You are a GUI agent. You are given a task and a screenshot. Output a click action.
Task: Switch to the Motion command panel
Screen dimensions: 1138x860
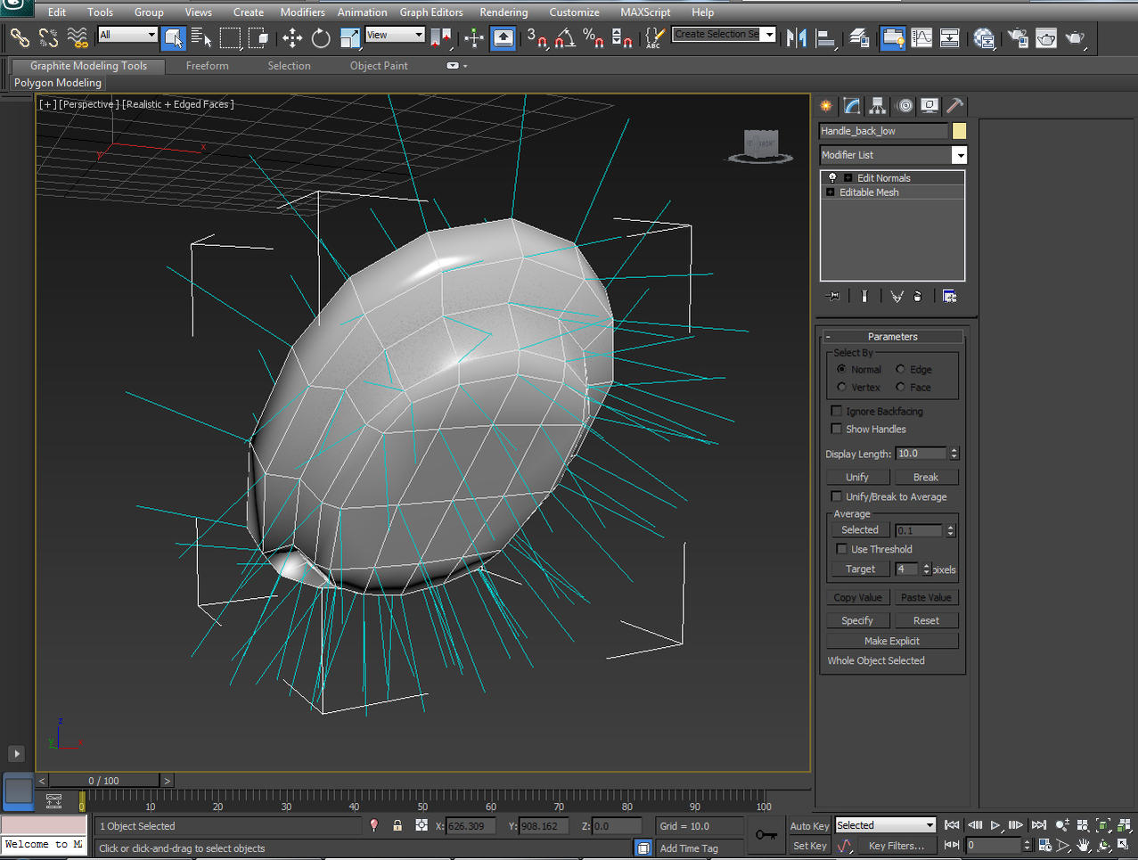[x=904, y=105]
